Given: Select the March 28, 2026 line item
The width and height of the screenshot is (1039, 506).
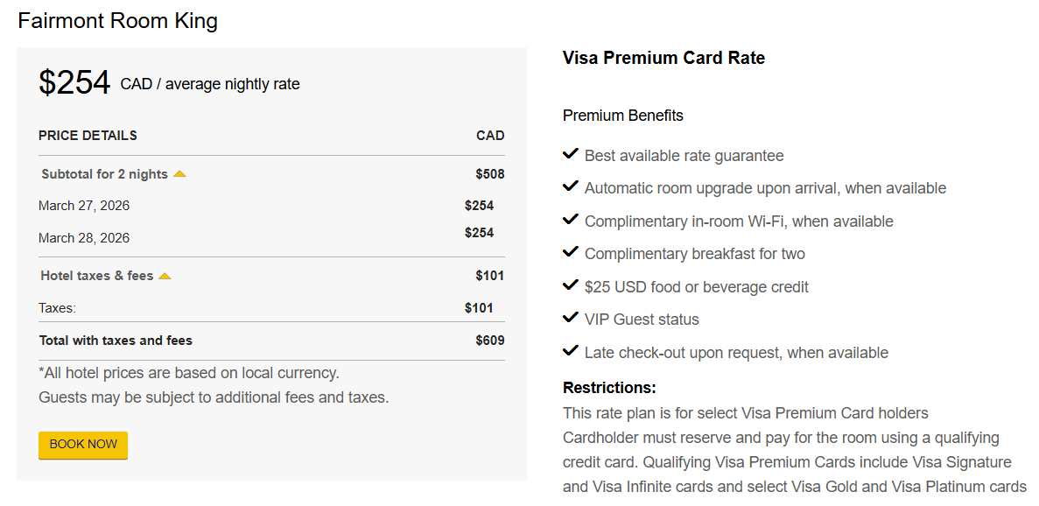Looking at the screenshot, I should (x=85, y=237).
